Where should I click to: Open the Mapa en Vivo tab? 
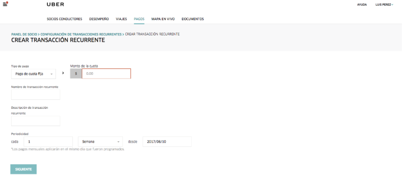pos(163,19)
